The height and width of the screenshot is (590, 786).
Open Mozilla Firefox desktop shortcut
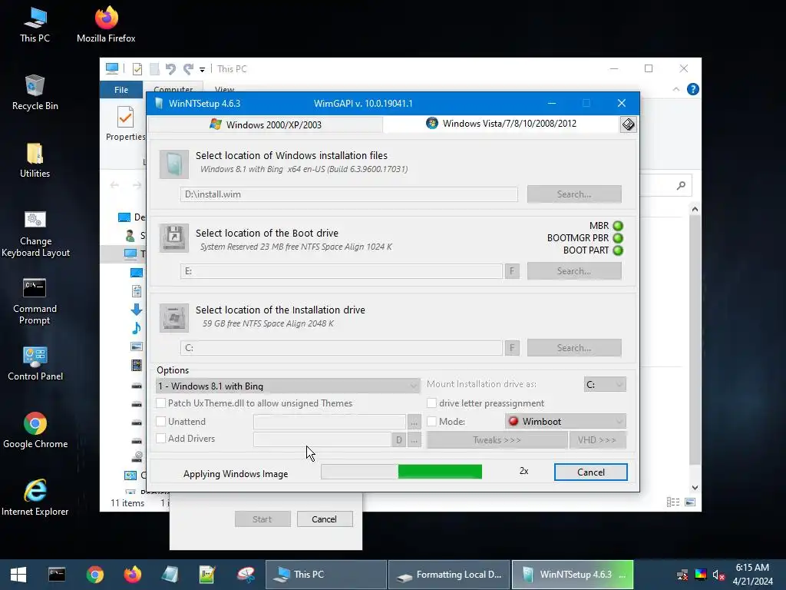click(x=106, y=24)
